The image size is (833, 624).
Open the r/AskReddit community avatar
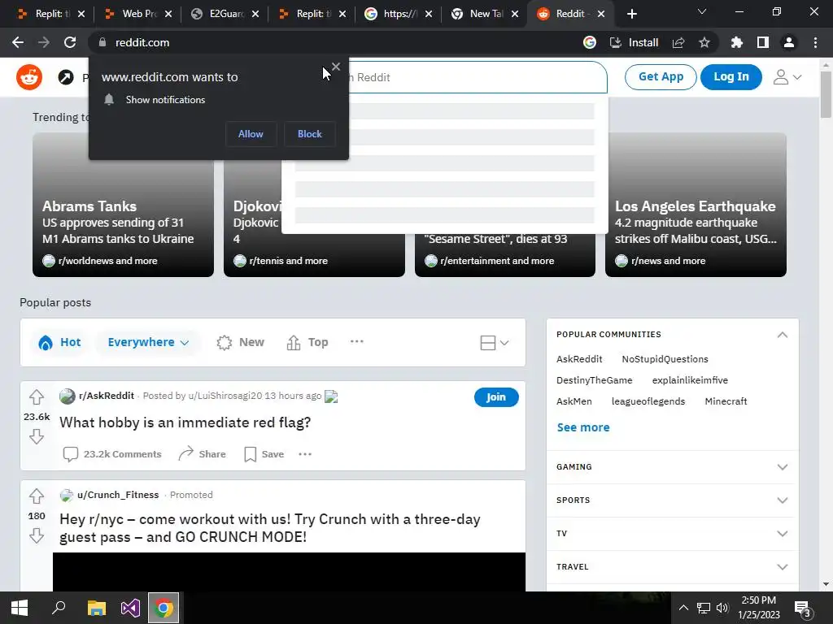click(67, 396)
